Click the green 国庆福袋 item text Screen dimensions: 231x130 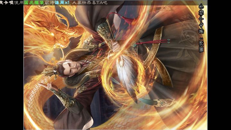(34, 3)
